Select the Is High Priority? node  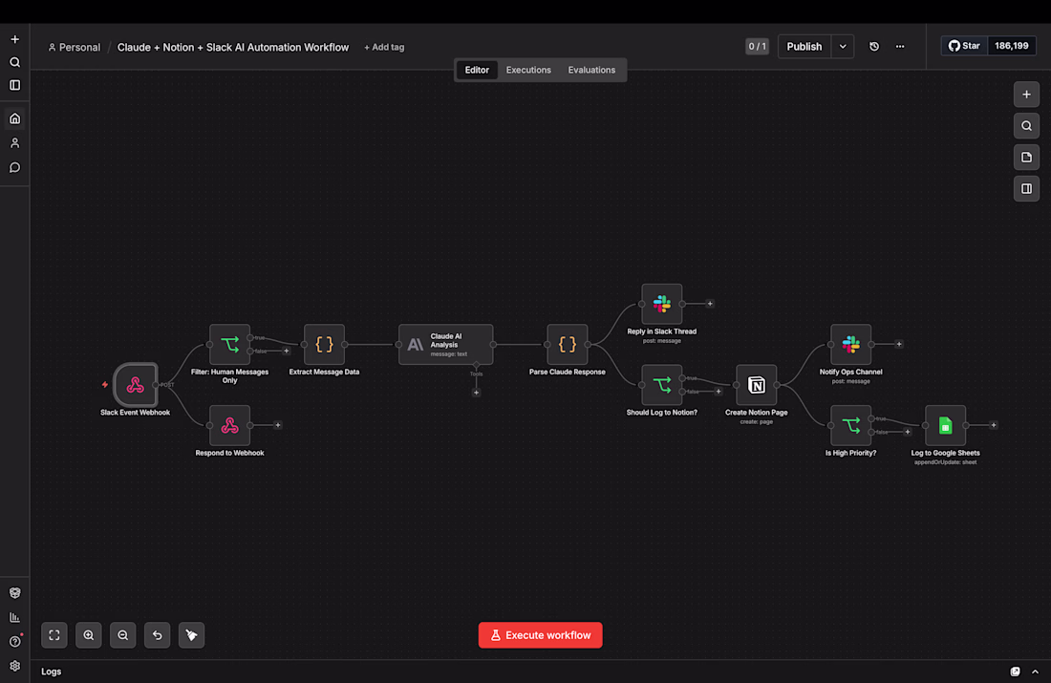coord(850,425)
